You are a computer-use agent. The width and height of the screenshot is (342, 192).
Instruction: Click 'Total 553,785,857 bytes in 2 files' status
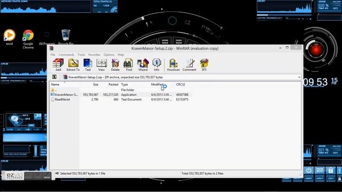pyautogui.click(x=203, y=173)
